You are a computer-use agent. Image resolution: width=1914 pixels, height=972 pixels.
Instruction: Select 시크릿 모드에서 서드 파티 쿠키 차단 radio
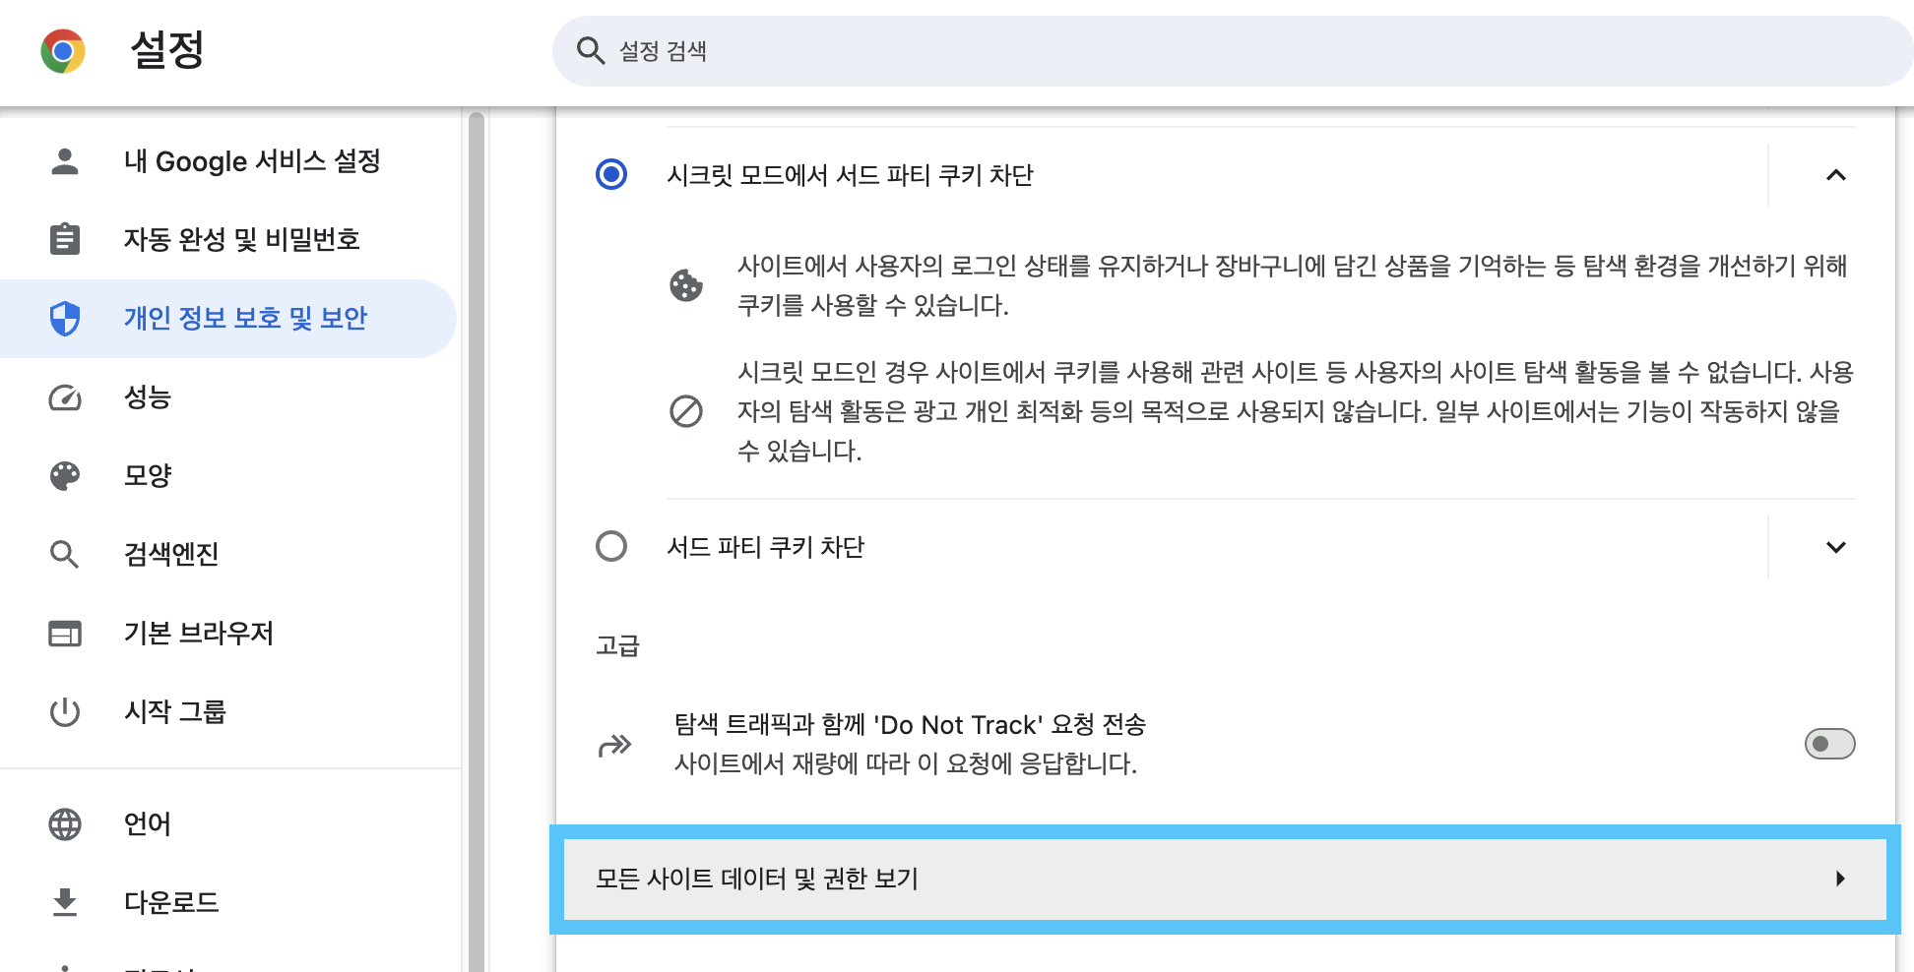(x=611, y=175)
